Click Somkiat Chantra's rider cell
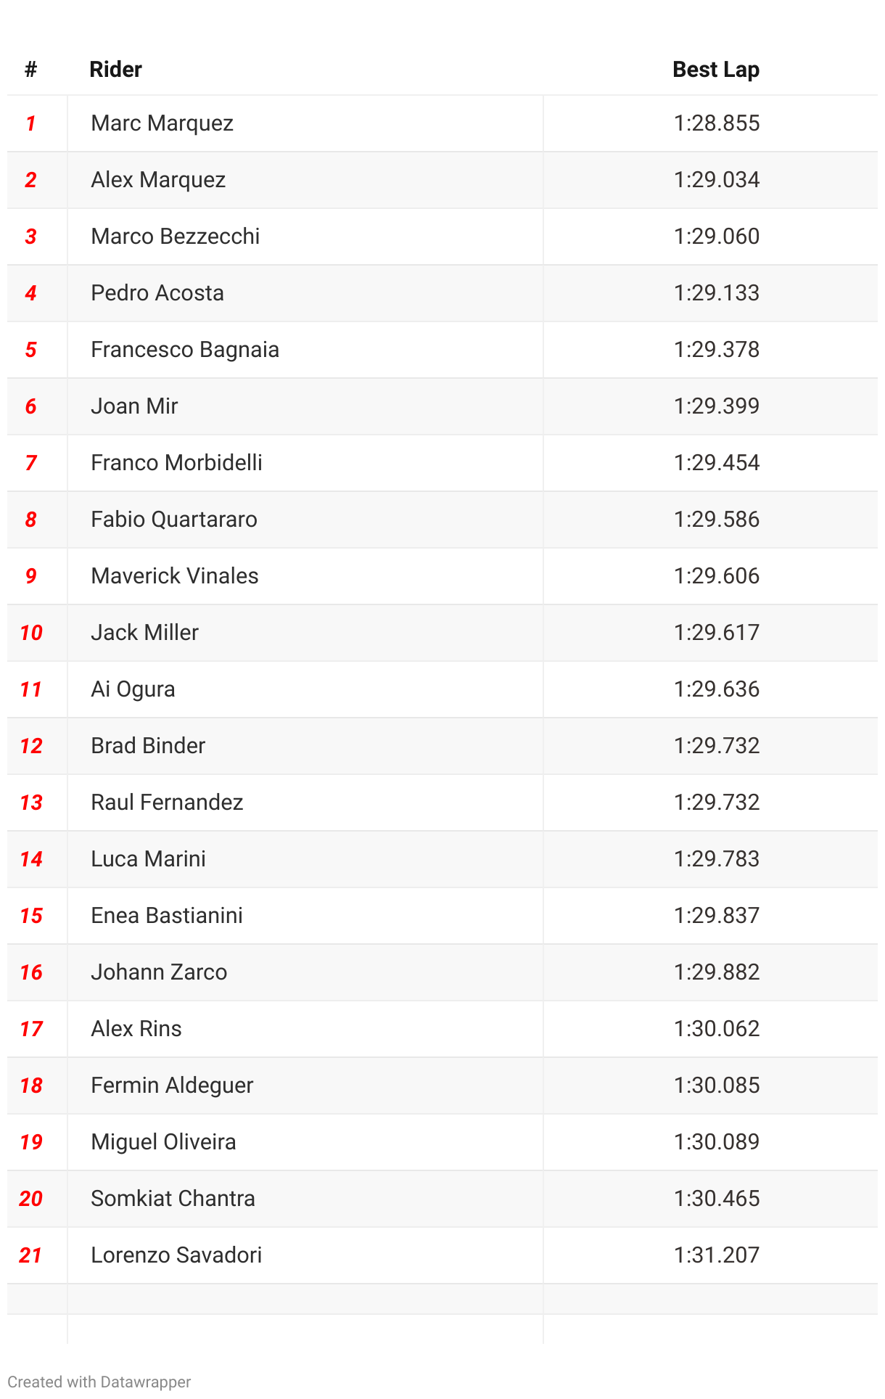Screen dimensions: 885x1399 (x=305, y=1199)
